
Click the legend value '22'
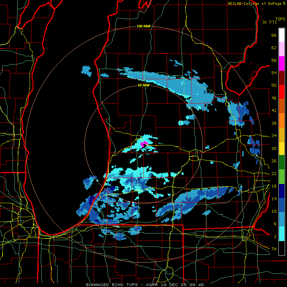coord(274,173)
